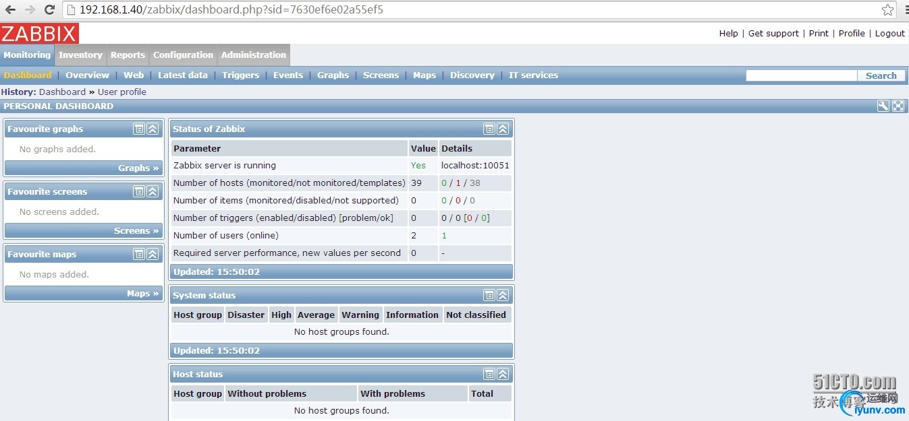Collapse the Status of Zabbix widget

click(503, 129)
